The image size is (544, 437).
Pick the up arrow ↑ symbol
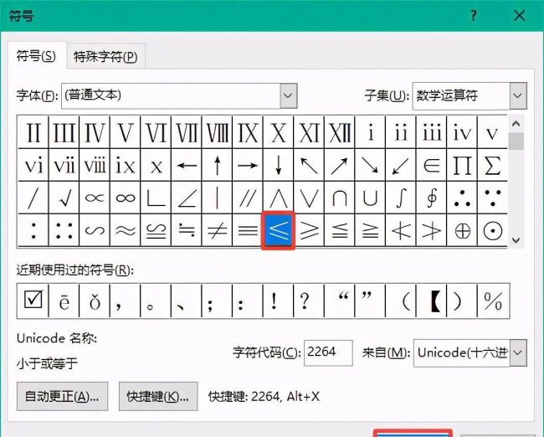218,165
